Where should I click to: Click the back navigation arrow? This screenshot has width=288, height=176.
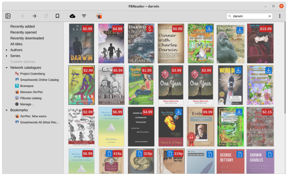(23, 16)
